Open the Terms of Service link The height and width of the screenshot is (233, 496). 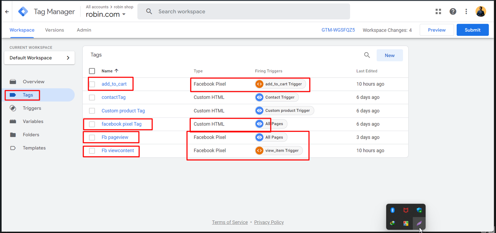tap(230, 222)
